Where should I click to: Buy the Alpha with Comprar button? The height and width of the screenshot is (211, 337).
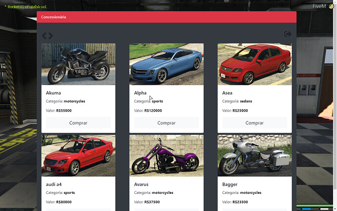click(166, 123)
